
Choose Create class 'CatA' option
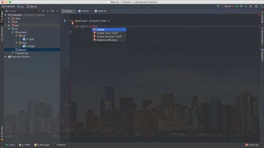pyautogui.click(x=109, y=33)
